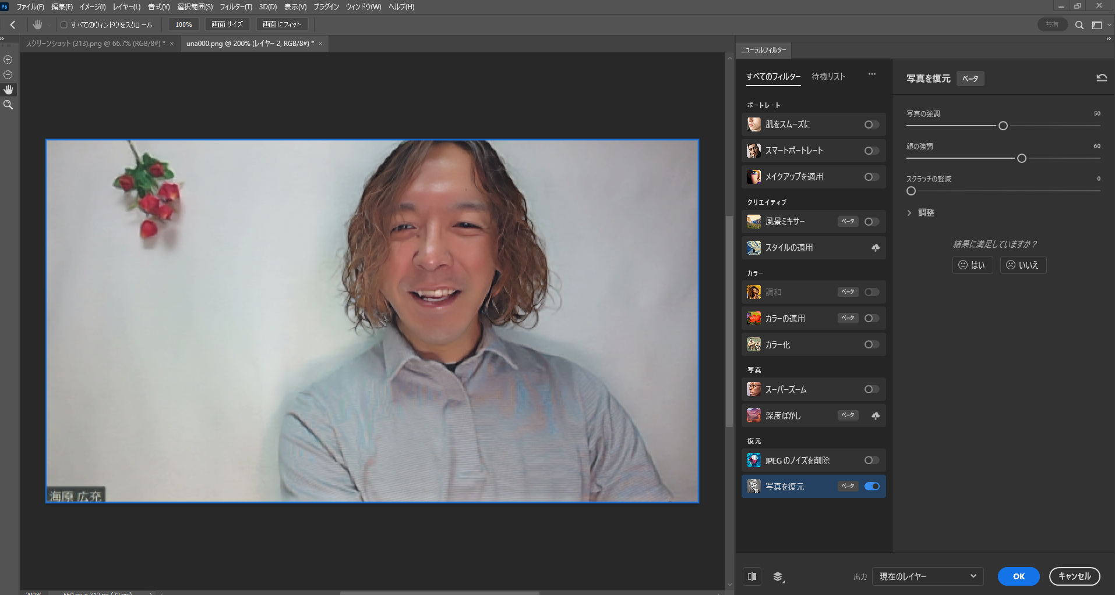Click the カラー化 filter thumbnail icon

[754, 344]
